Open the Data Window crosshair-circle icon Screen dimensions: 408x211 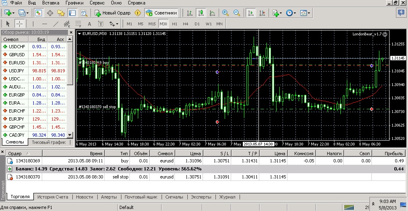pos(50,13)
